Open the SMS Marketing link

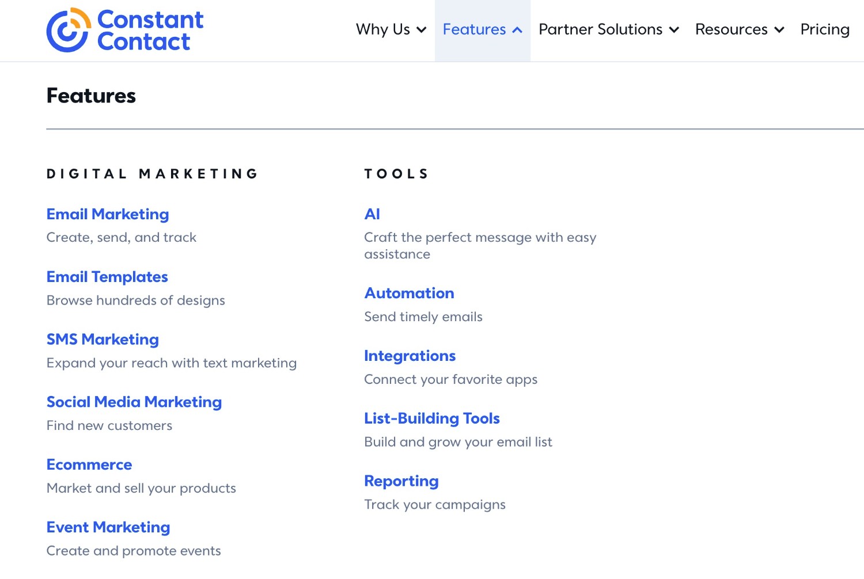pyautogui.click(x=103, y=340)
